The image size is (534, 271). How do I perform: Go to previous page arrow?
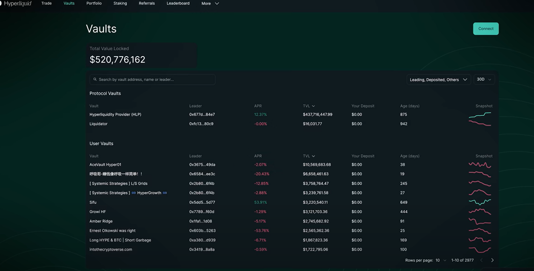[x=481, y=260]
